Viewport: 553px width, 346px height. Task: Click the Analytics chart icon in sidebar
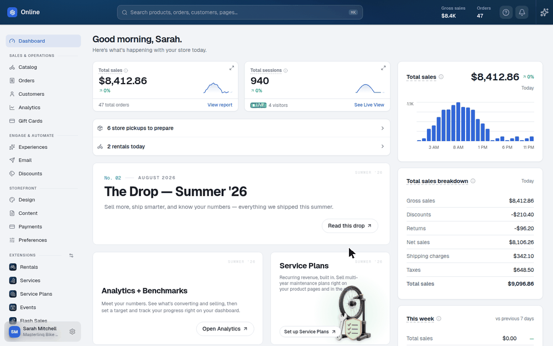coord(12,107)
